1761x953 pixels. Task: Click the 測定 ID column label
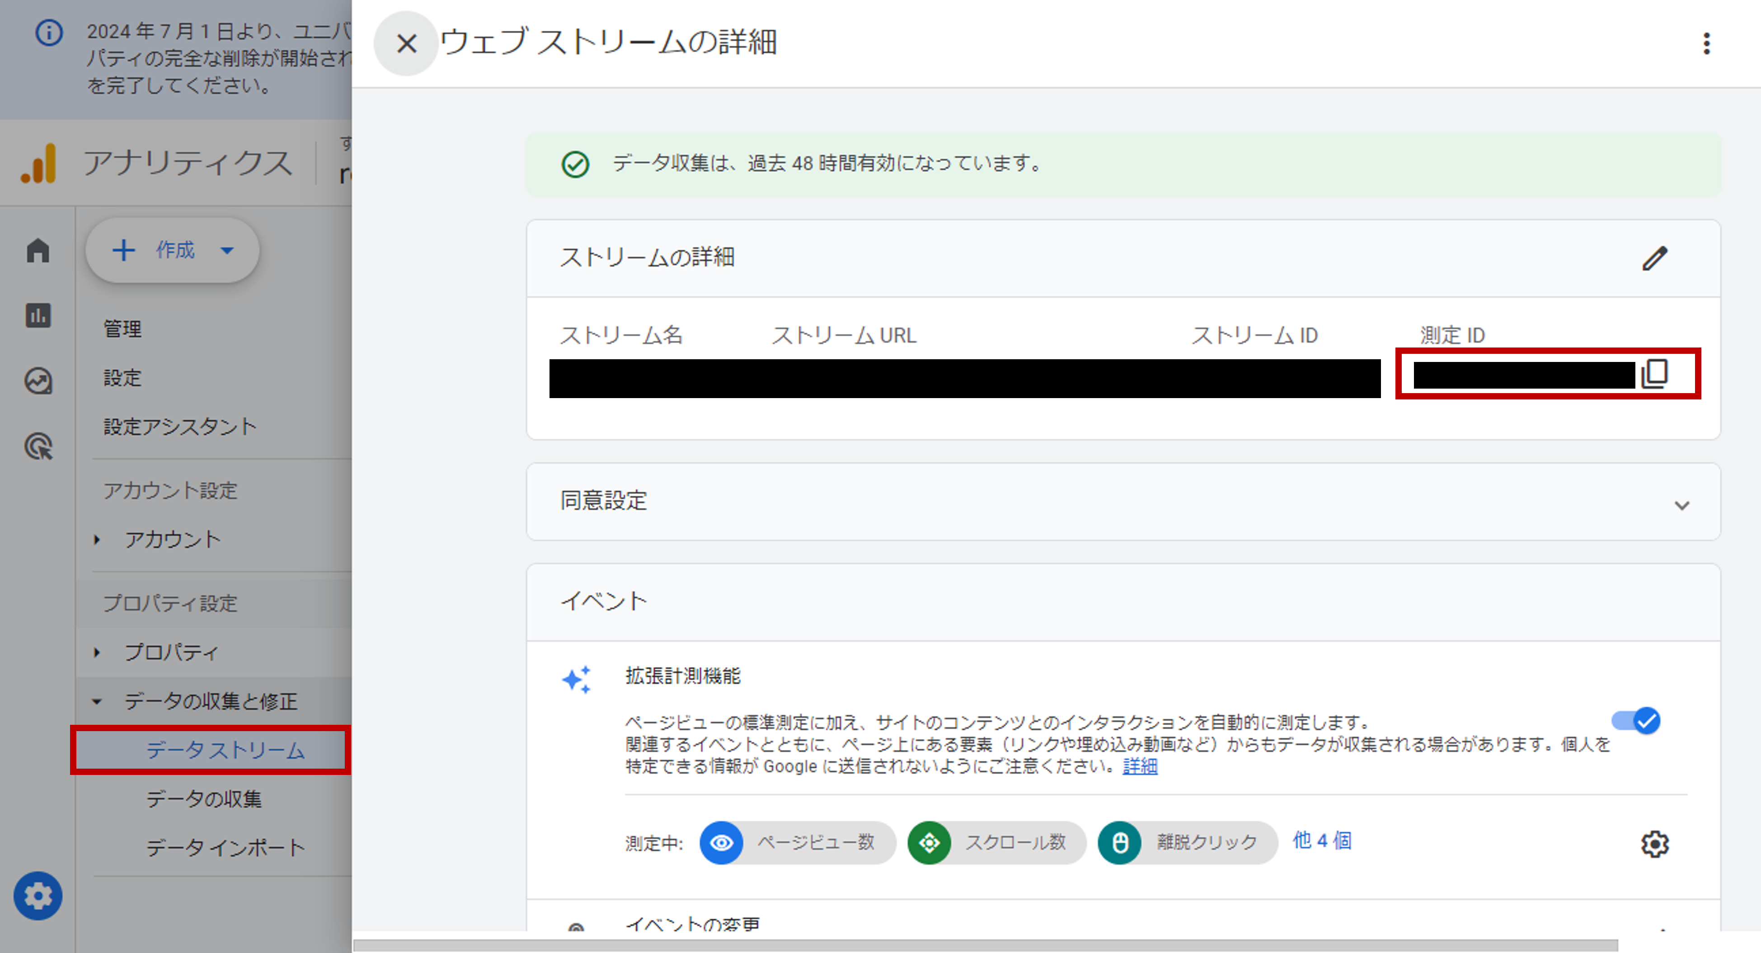click(1453, 335)
